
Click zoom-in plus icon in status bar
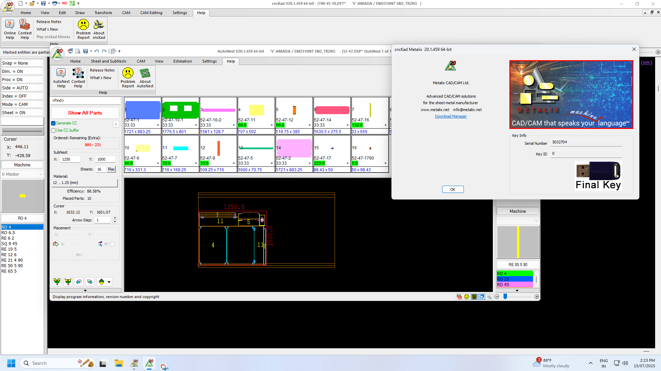[x=537, y=297]
